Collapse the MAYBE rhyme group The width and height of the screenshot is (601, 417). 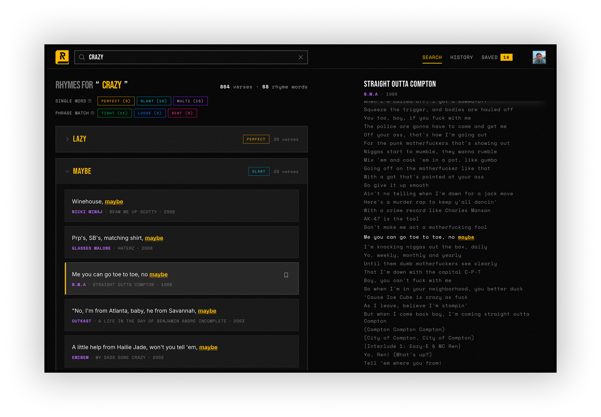(x=67, y=171)
